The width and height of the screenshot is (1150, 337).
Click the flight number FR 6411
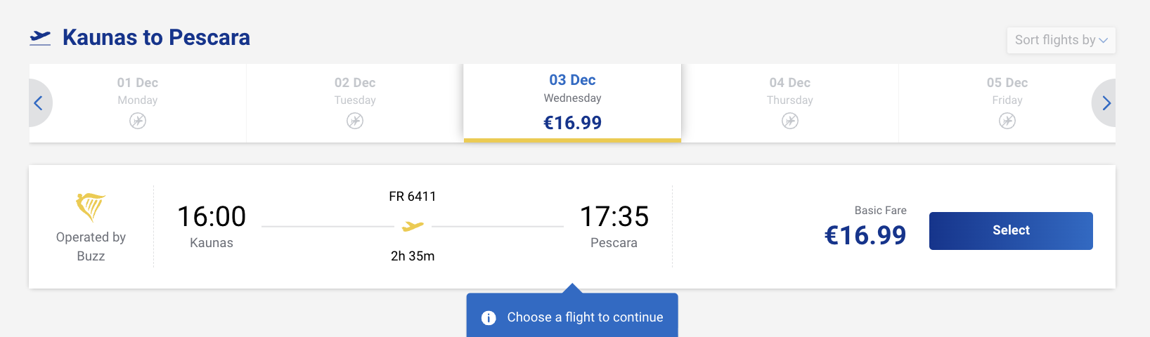click(413, 197)
